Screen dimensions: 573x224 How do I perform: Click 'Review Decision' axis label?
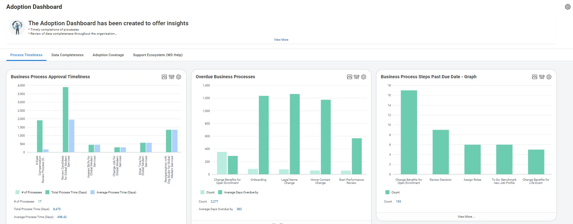pyautogui.click(x=441, y=180)
